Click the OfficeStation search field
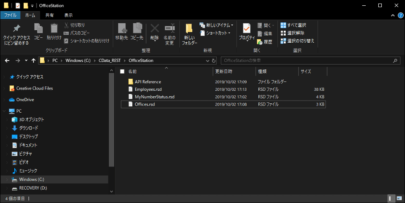 click(x=310, y=61)
